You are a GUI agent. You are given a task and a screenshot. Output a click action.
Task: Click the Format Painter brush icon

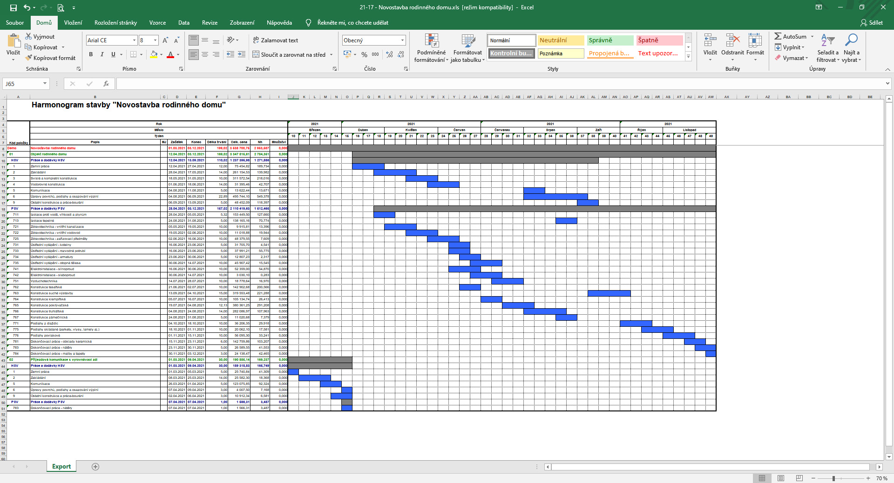[x=29, y=58]
